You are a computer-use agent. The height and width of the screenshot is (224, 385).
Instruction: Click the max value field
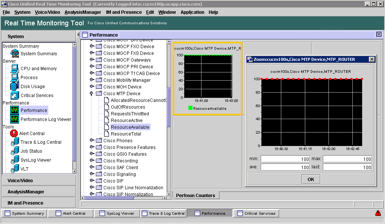coord(347,159)
